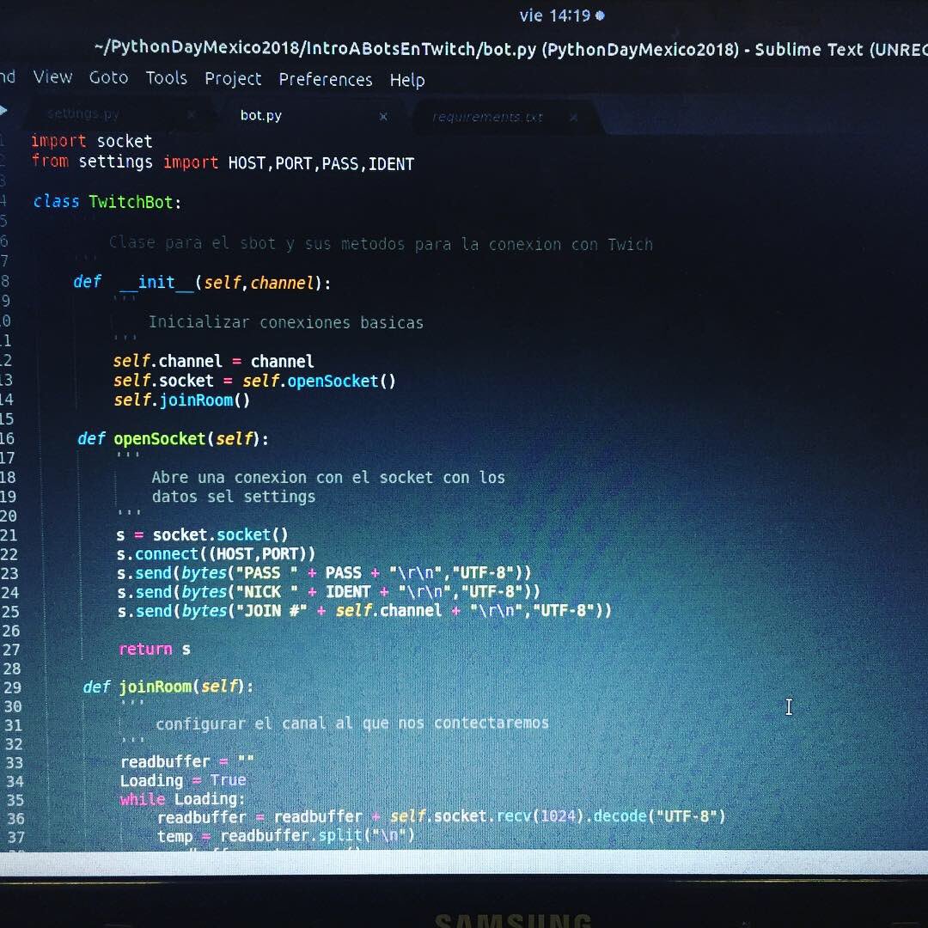Click gutter line number 16
The height and width of the screenshot is (928, 928).
tap(8, 438)
